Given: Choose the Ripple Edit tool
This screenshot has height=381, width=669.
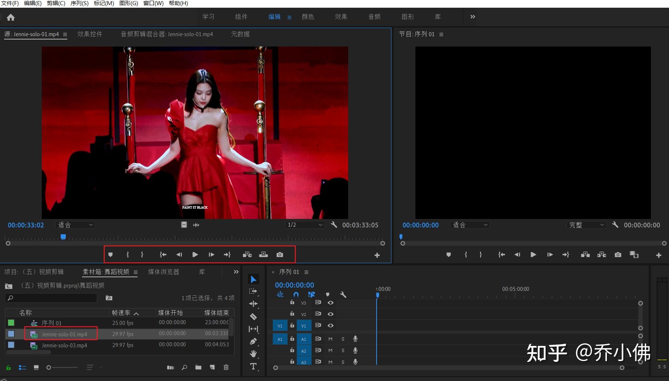Looking at the screenshot, I should (x=253, y=304).
